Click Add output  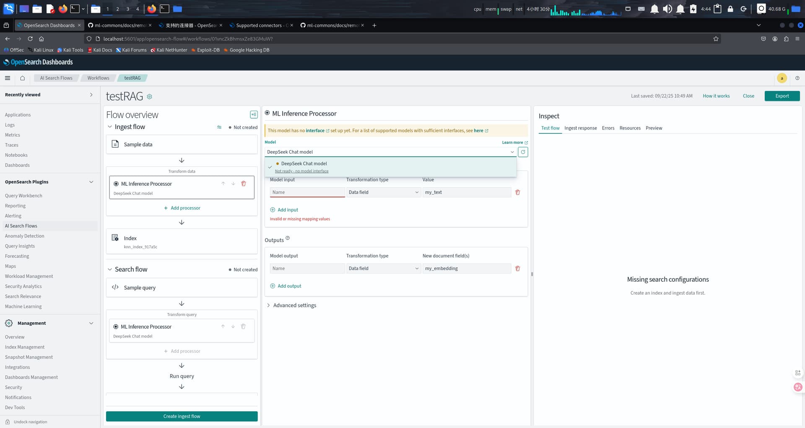pos(286,286)
